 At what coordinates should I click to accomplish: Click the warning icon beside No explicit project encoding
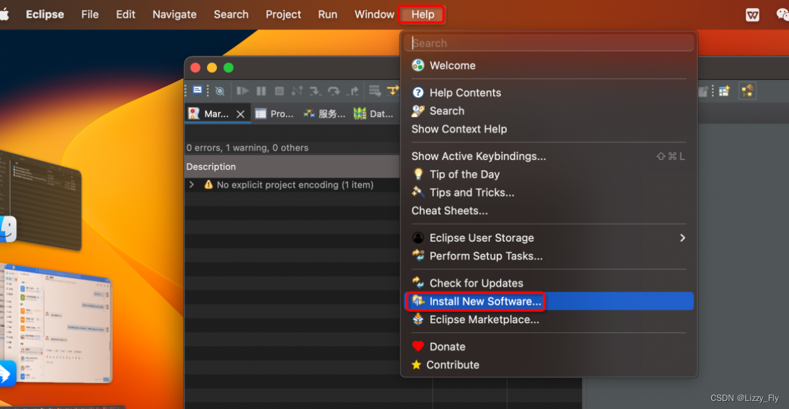[208, 185]
